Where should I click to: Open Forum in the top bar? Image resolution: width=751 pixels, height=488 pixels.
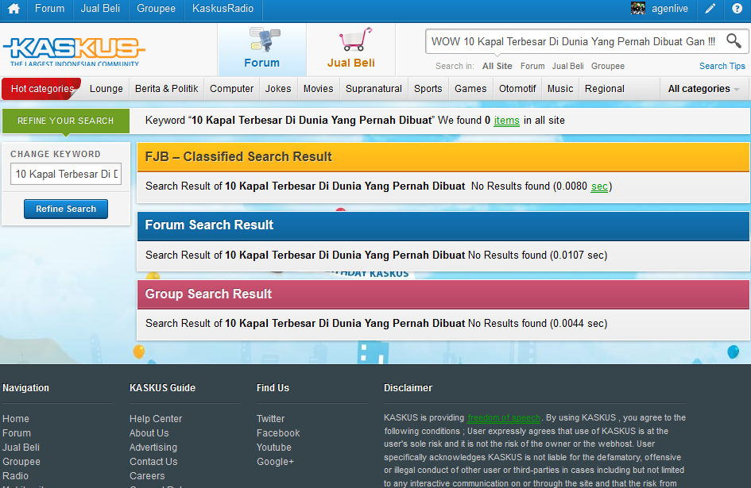50,9
